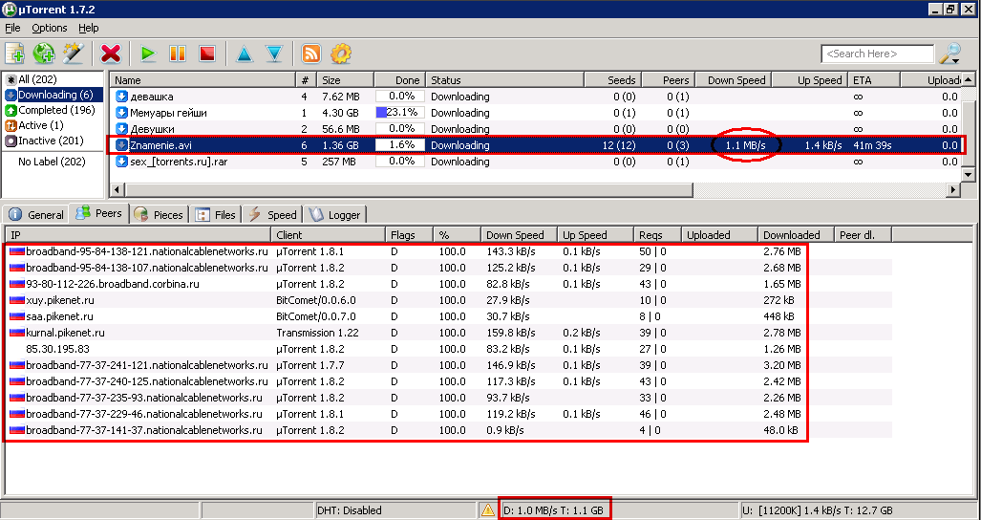Switch to the Files tab
981x520 pixels.
click(x=216, y=215)
